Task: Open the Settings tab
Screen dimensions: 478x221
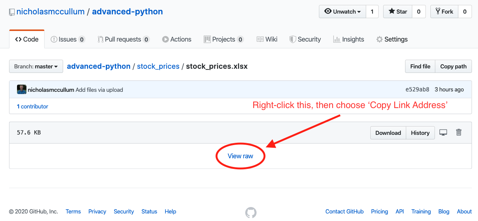Action: pos(392,39)
